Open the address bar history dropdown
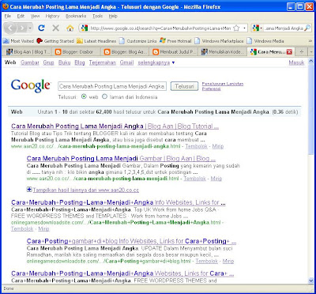Image resolution: width=316 pixels, height=294 pixels. point(244,28)
